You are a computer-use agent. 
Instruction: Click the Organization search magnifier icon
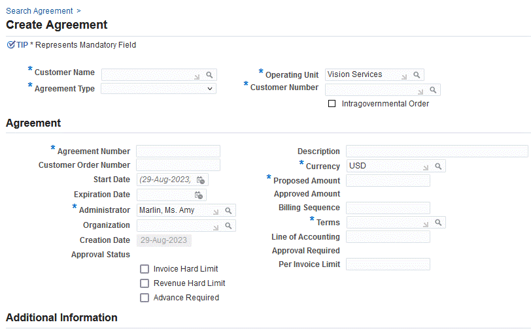click(228, 225)
